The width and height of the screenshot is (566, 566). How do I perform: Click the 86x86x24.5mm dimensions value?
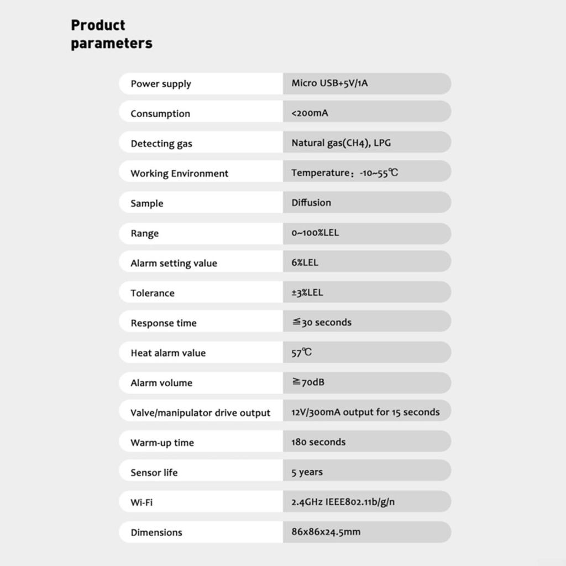[326, 532]
